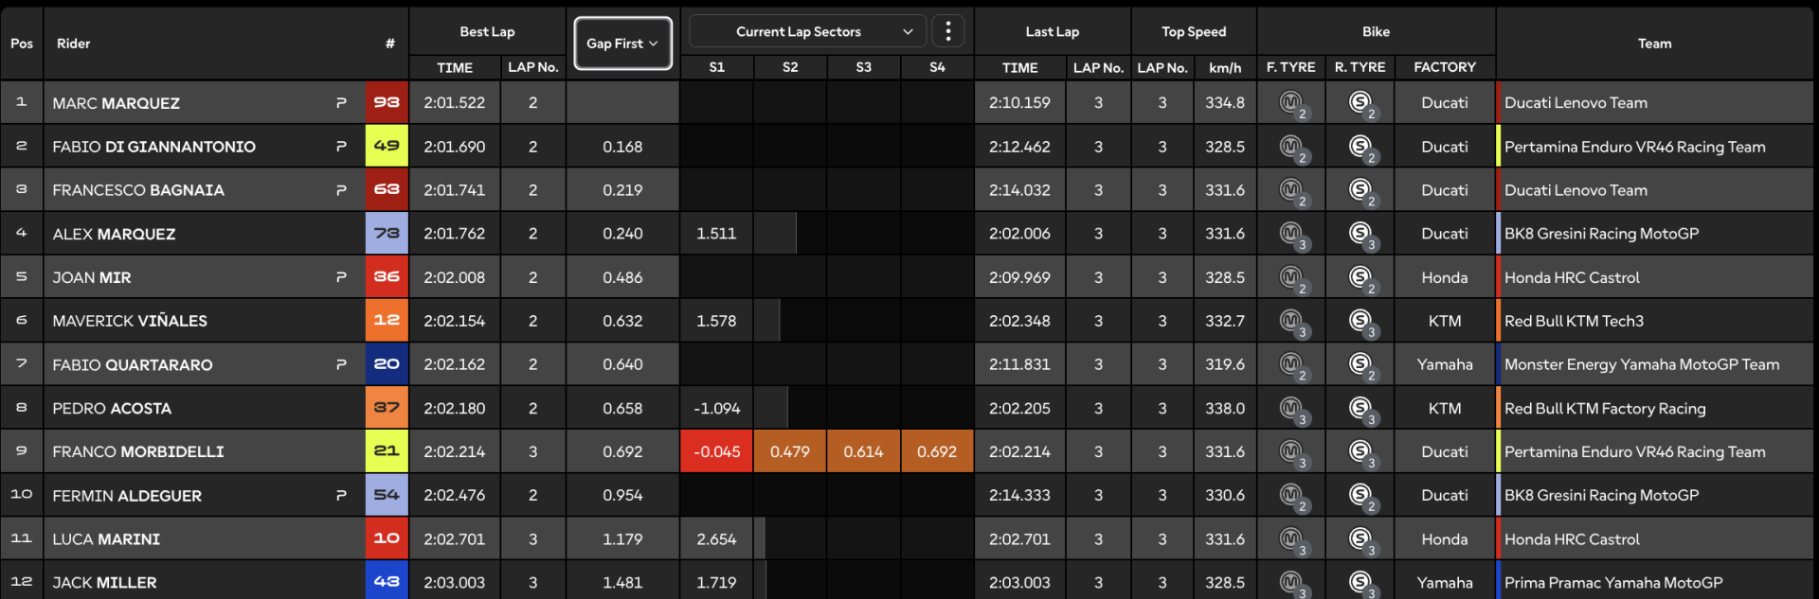1819x599 pixels.
Task: Click Monster Energy Yamaha MotoGP Team
Action: click(x=1642, y=365)
